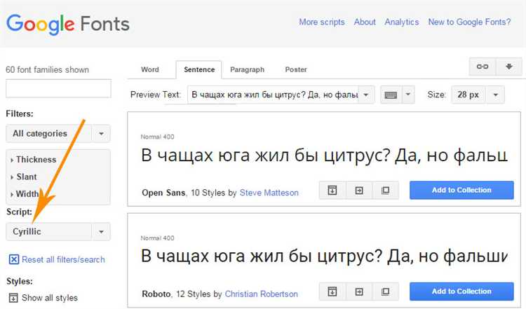Open the Preview Text dropdown arrow
Image resolution: width=526 pixels, height=309 pixels.
click(366, 95)
